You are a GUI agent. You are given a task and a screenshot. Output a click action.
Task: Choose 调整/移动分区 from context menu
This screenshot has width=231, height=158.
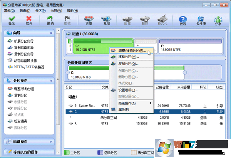[131, 50]
